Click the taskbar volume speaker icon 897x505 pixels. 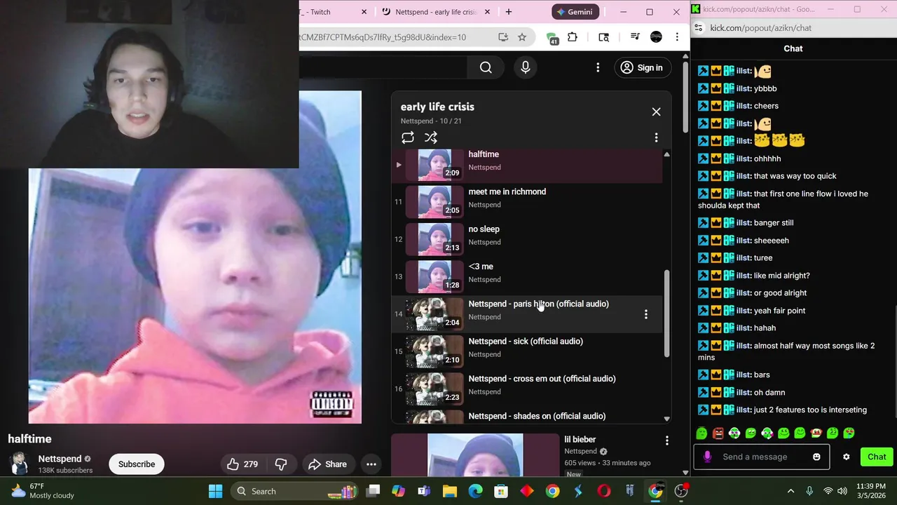coord(842,491)
